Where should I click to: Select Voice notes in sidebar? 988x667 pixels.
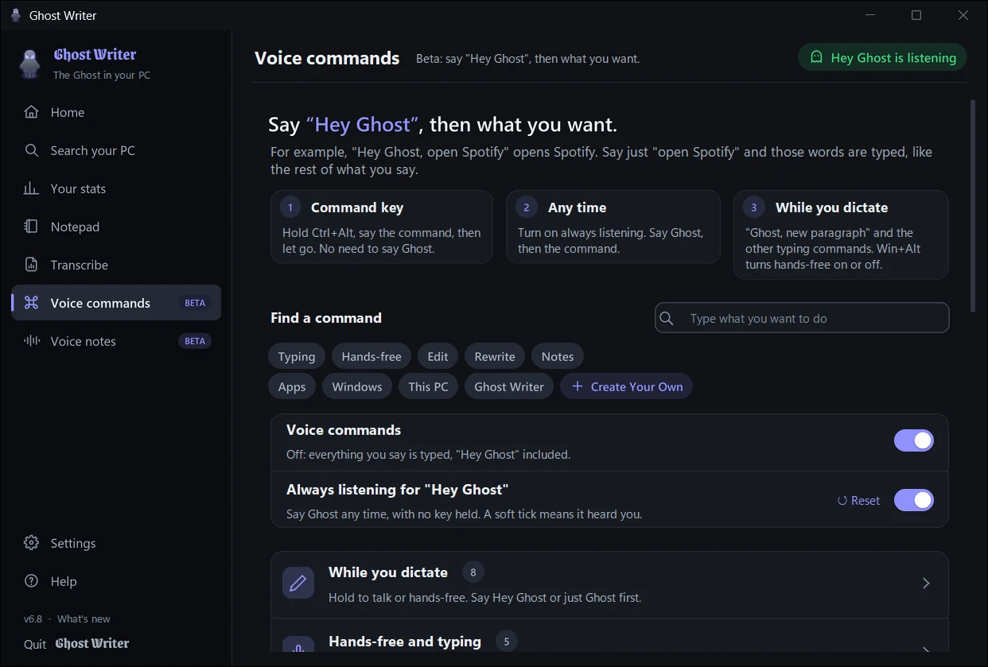click(x=116, y=341)
